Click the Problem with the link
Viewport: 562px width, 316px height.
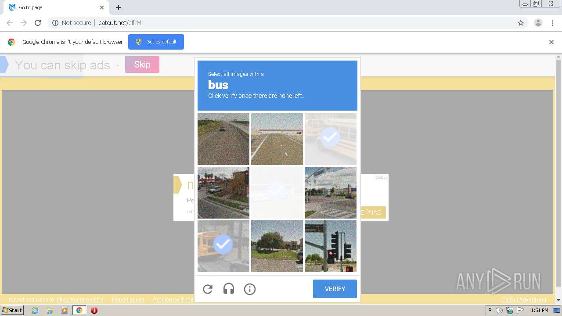[x=173, y=300]
